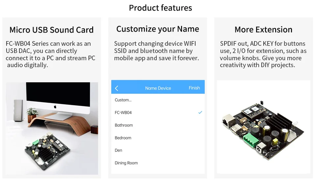
Task: Choose FC-WB04 as device name
Action: coord(158,113)
